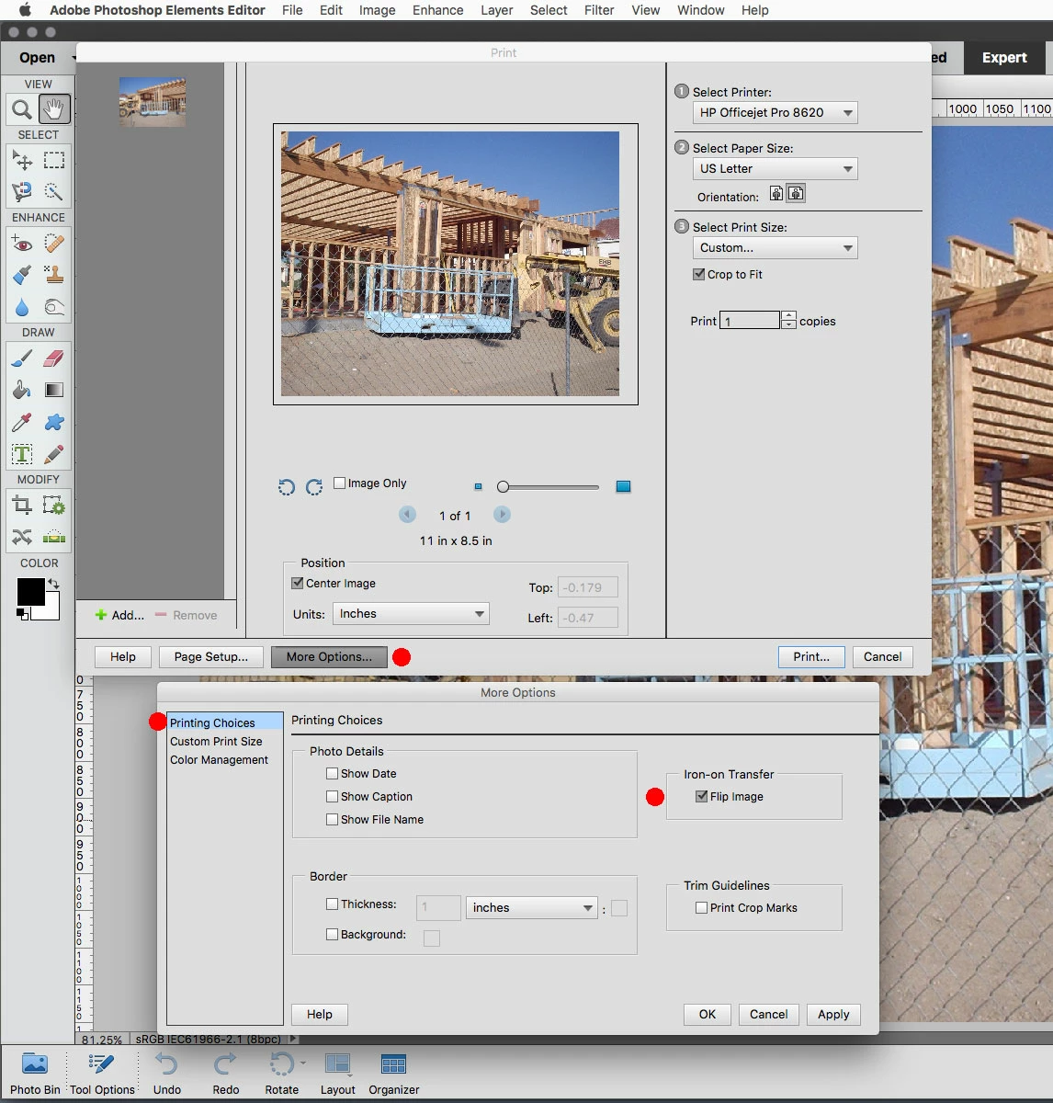Toggle the Image Only checkbox
1053x1103 pixels.
[340, 483]
